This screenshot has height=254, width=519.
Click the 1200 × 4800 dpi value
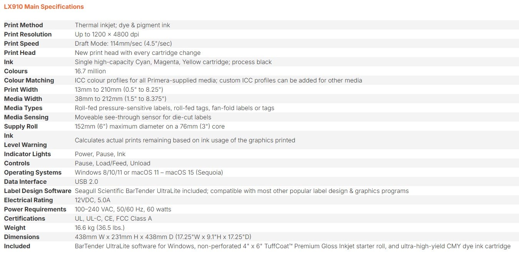tap(107, 34)
